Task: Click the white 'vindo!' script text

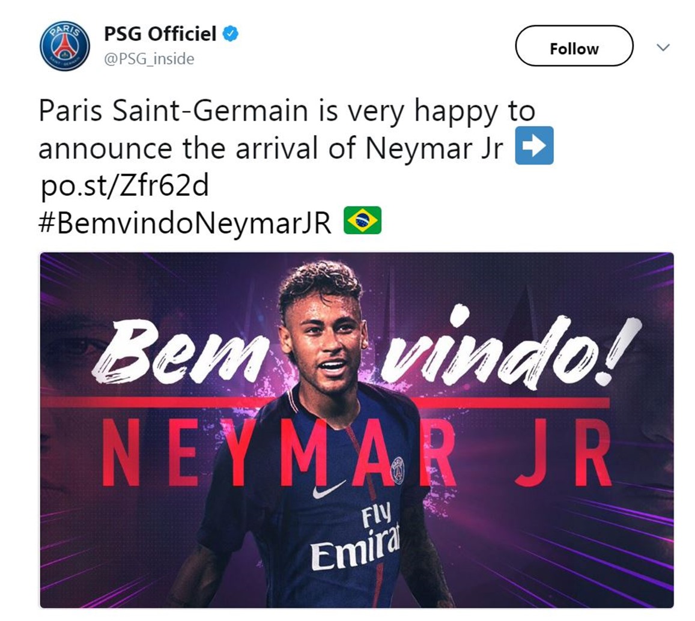Action: click(x=510, y=348)
